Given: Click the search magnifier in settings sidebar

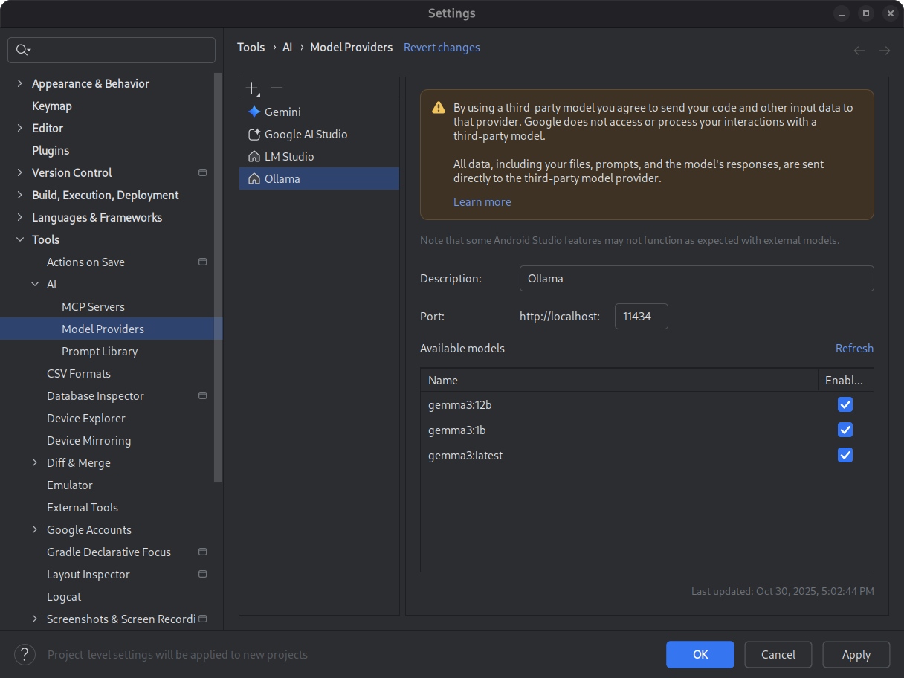Looking at the screenshot, I should pyautogui.click(x=23, y=50).
